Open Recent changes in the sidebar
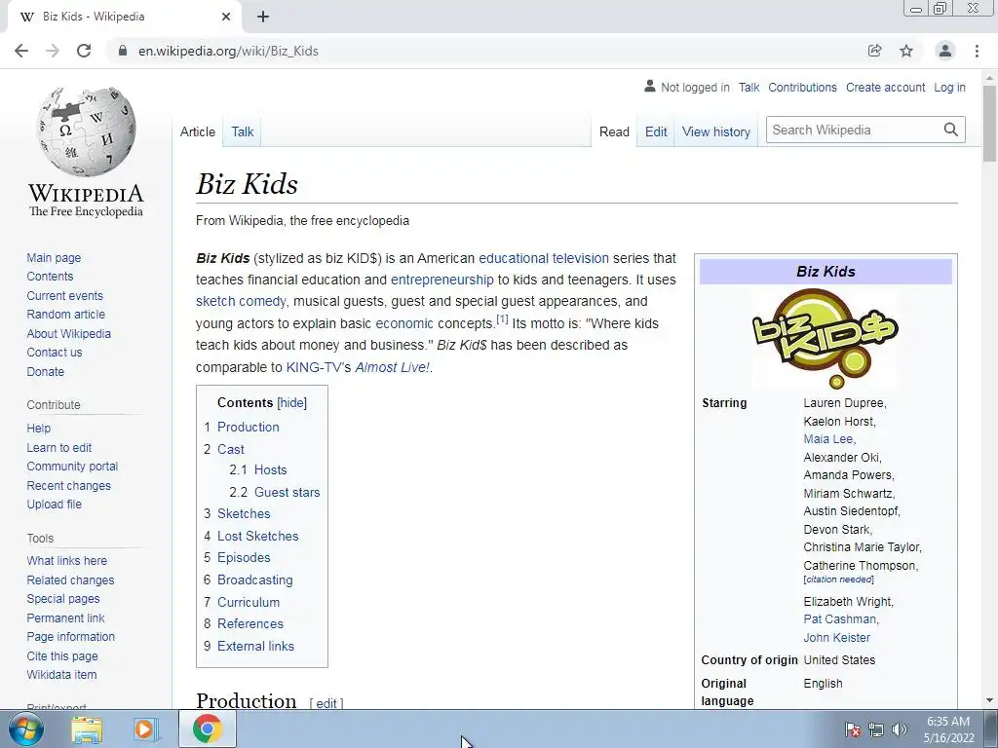Viewport: 998px width, 748px height. [x=69, y=485]
